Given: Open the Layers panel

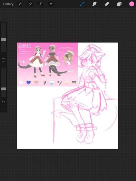Looking at the screenshot, I should (x=119, y=4).
